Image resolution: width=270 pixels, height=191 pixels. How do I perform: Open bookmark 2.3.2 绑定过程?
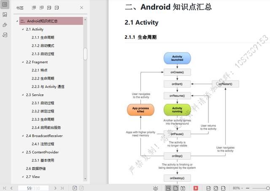[43, 111]
